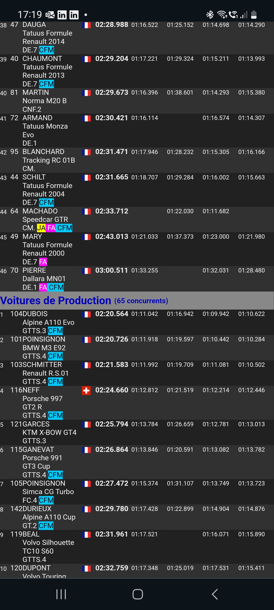Select the Voitures de Production header

coord(84,301)
